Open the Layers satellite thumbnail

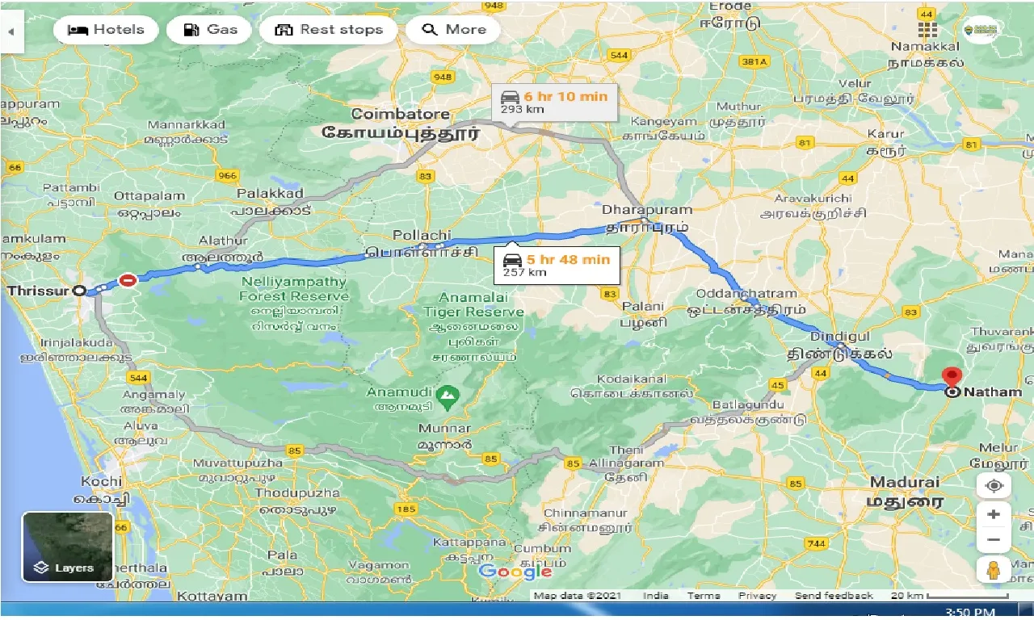point(67,547)
